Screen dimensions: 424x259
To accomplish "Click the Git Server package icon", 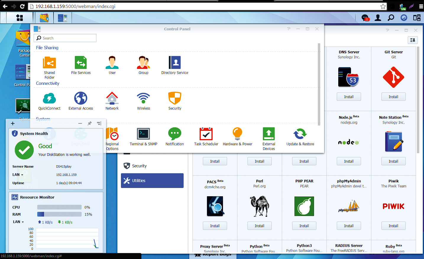I will pyautogui.click(x=393, y=77).
